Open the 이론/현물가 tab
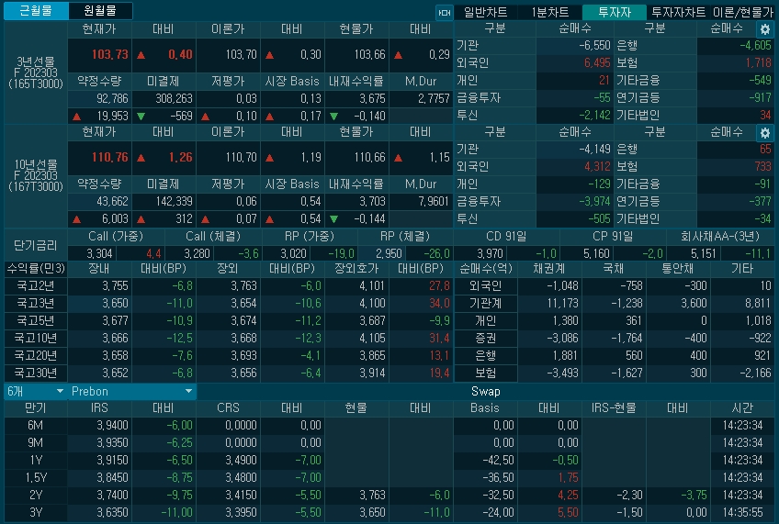The height and width of the screenshot is (524, 779). pyautogui.click(x=743, y=12)
